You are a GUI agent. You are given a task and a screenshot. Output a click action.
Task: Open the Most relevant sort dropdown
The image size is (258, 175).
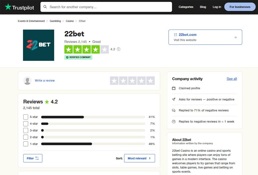click(139, 158)
